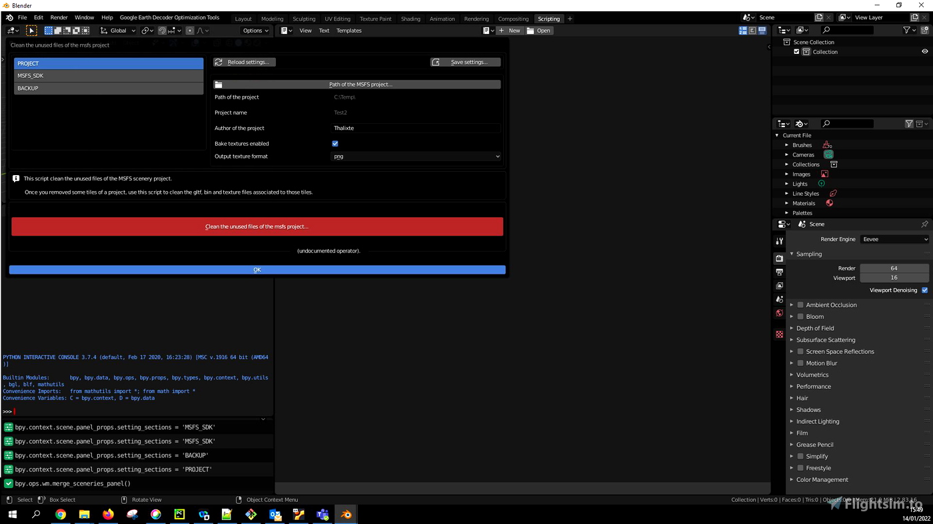The width and height of the screenshot is (933, 524).
Task: Click red Clean the unused files button
Action: click(257, 226)
